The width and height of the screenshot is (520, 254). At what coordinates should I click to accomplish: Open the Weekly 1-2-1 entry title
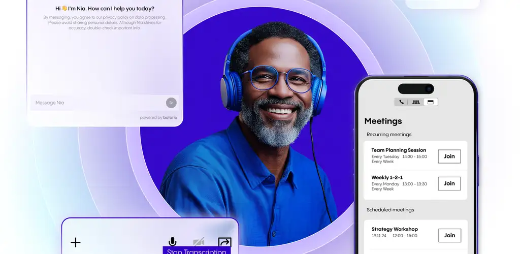pyautogui.click(x=387, y=177)
